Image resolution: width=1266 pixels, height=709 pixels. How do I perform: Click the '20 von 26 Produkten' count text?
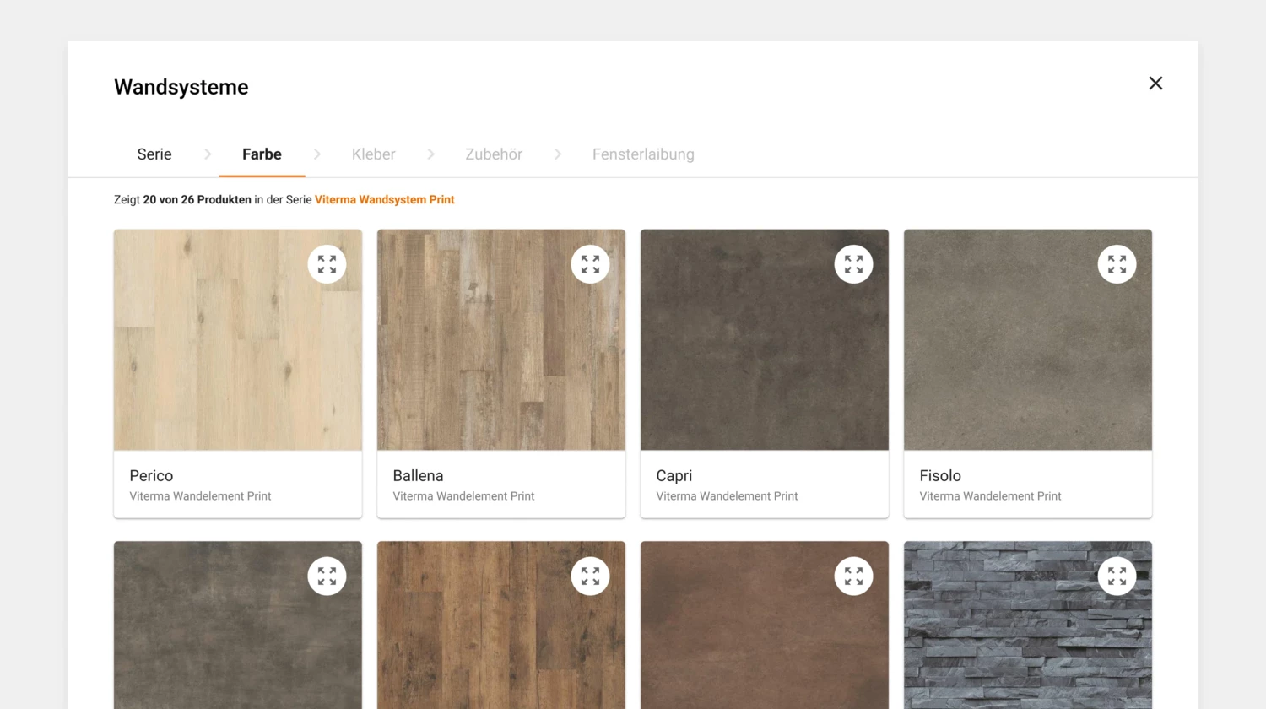click(x=197, y=200)
